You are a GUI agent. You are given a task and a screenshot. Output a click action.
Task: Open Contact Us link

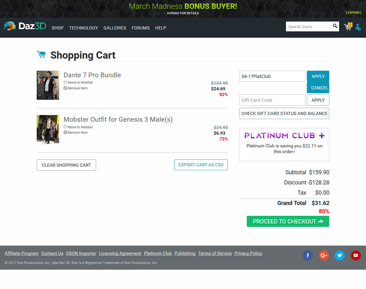52,253
